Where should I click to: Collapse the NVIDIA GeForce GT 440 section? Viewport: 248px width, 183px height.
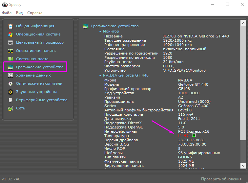click(100, 76)
